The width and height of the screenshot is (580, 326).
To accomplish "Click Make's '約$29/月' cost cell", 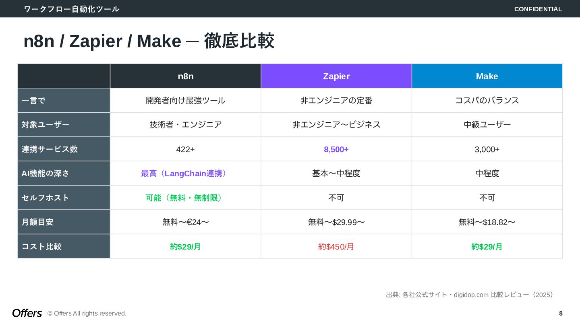I will point(487,246).
